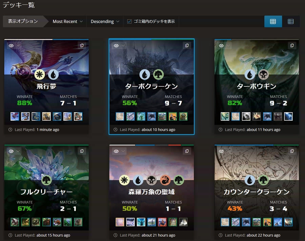Open the フルクリーチャー deck title

[x=46, y=192]
